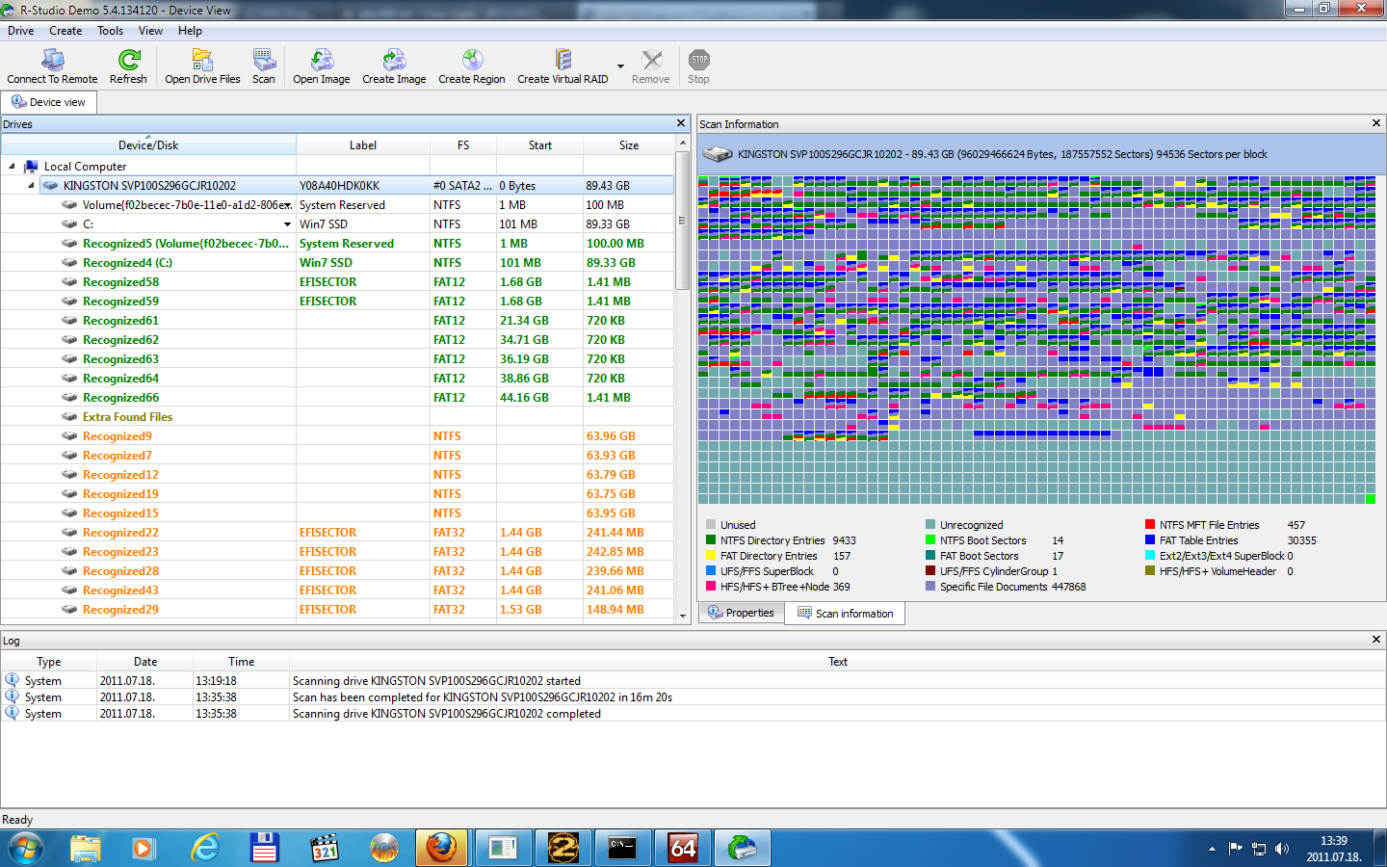1387x867 pixels.
Task: Select the Recognized29 partition icon
Action: tap(69, 610)
